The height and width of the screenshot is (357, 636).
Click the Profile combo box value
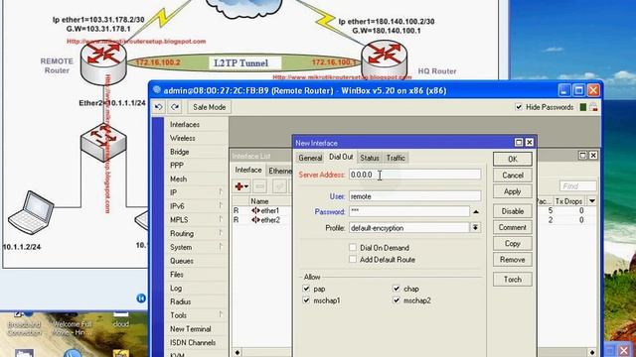click(x=409, y=228)
